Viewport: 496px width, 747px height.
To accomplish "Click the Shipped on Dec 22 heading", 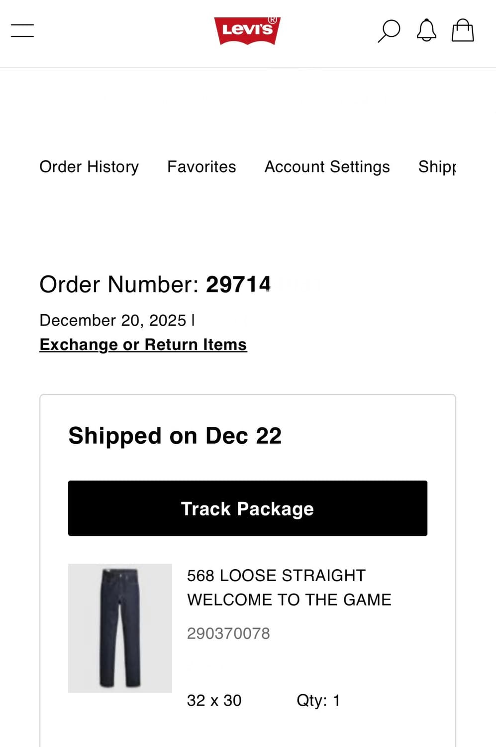I will (175, 436).
